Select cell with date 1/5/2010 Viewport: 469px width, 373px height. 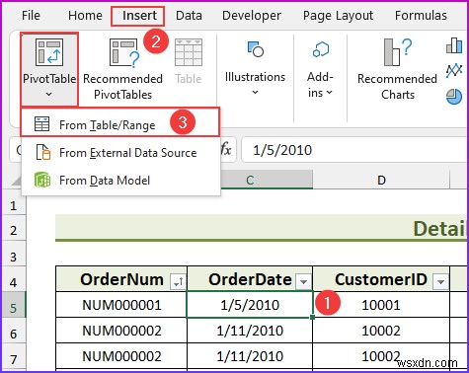(x=250, y=305)
